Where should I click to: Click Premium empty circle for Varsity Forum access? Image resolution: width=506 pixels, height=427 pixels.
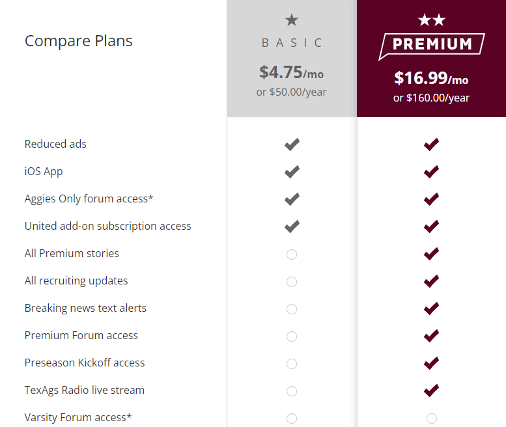pyautogui.click(x=432, y=419)
